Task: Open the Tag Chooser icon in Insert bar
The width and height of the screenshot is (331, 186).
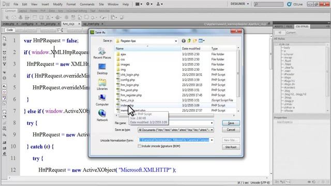Action: pyautogui.click(x=122, y=18)
